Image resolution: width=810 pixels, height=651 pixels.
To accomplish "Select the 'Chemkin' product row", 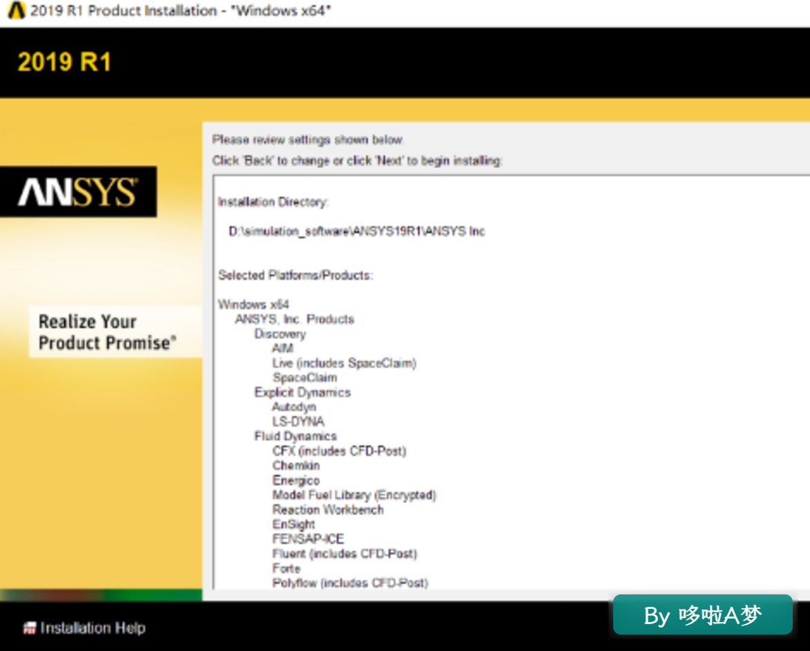I will (x=296, y=465).
